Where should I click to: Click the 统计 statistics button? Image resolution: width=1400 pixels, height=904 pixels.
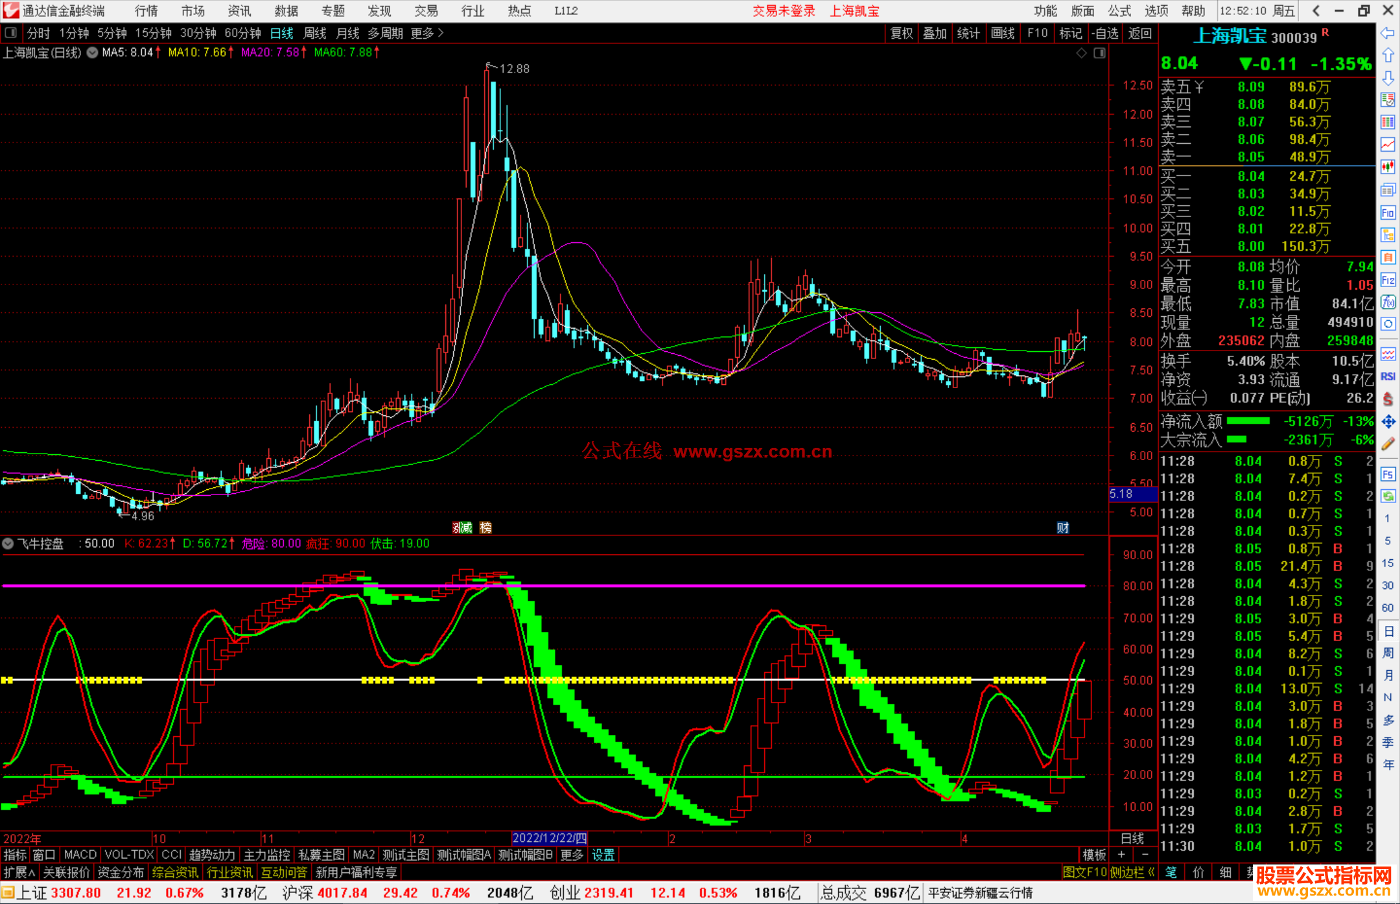point(968,33)
